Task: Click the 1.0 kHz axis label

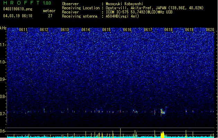Action: point(3,62)
